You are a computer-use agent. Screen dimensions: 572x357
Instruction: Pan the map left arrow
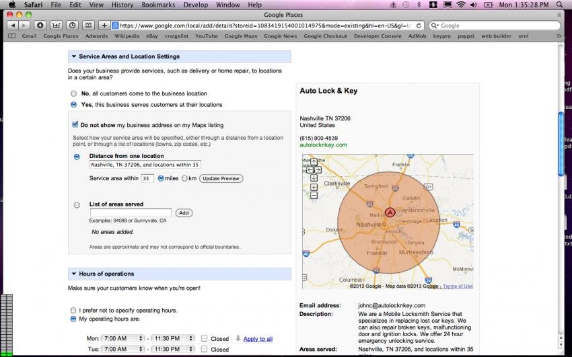pyautogui.click(x=310, y=169)
